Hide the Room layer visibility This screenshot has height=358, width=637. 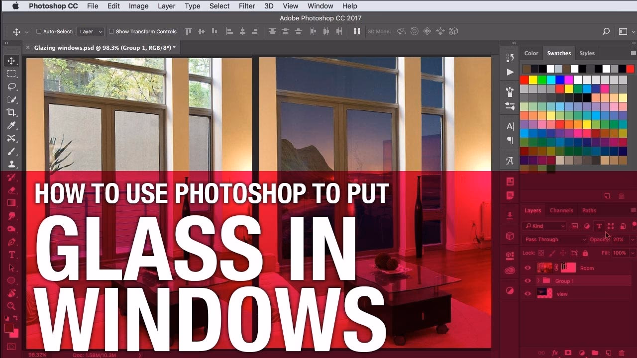click(x=528, y=268)
